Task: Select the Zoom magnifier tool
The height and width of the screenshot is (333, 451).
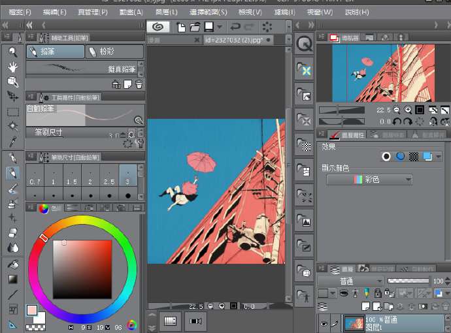Action: point(12,52)
